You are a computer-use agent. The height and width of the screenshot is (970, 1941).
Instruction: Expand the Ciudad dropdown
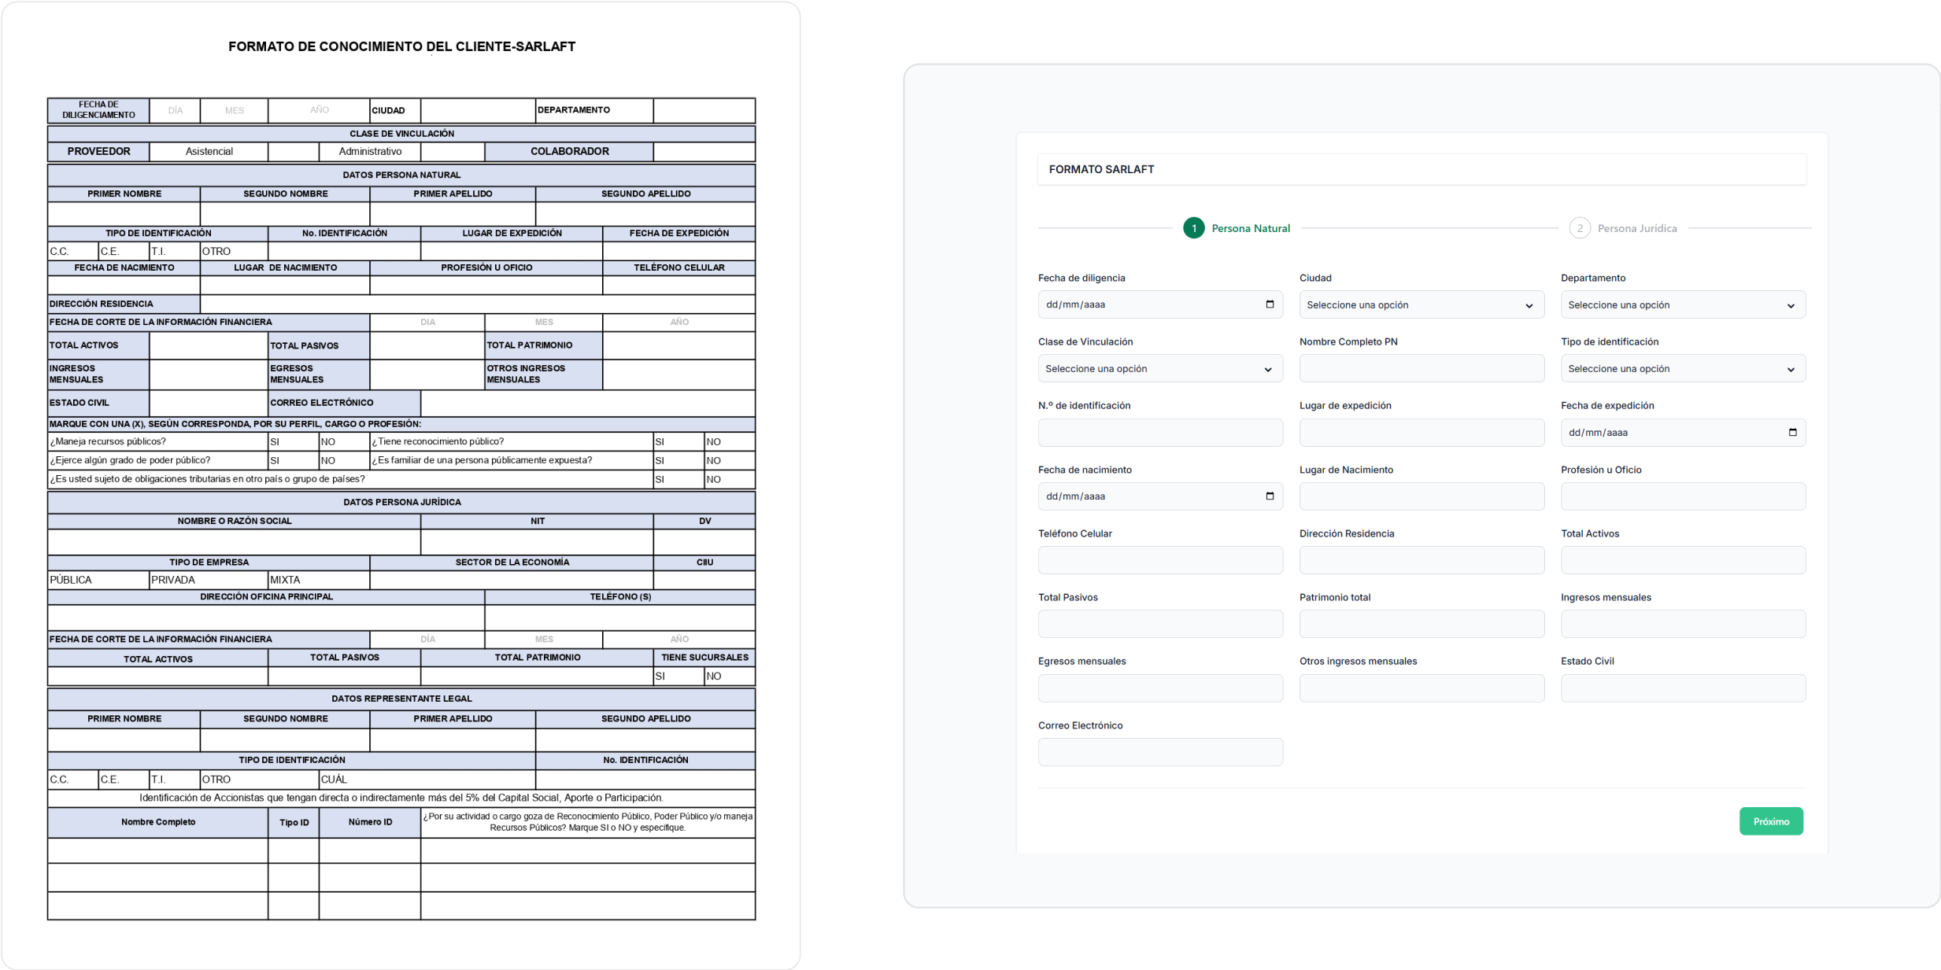(x=1422, y=304)
